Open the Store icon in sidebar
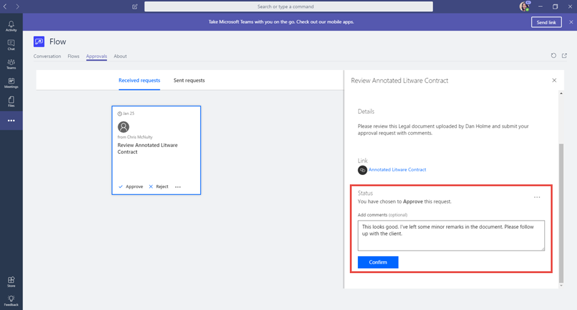Viewport: 577px width, 310px height. click(x=11, y=282)
